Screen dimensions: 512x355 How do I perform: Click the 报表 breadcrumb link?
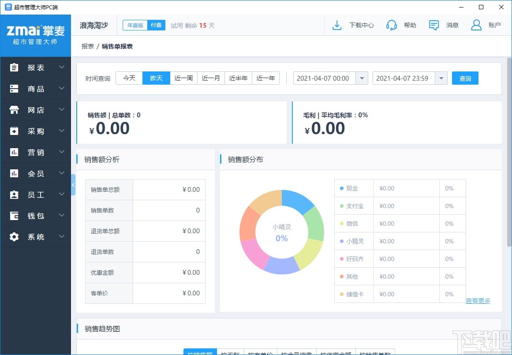(x=88, y=46)
